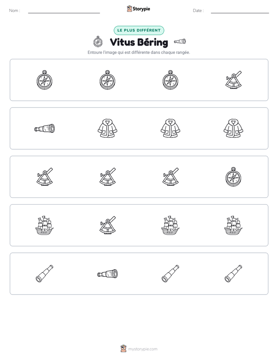Circle the sextant in the first row

point(233,80)
